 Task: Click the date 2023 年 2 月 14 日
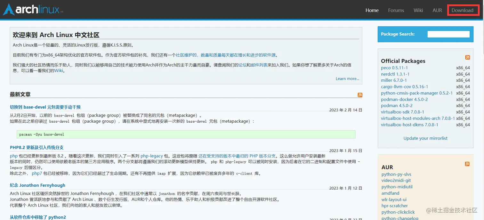(346, 110)
